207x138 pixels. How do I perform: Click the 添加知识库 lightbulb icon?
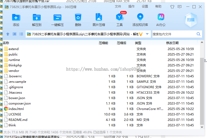pos(140,17)
